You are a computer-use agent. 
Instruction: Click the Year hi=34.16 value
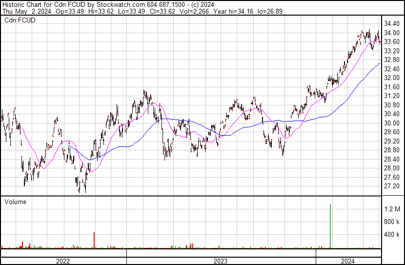click(x=233, y=11)
